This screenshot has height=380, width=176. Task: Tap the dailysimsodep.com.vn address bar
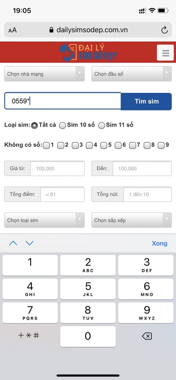click(88, 30)
